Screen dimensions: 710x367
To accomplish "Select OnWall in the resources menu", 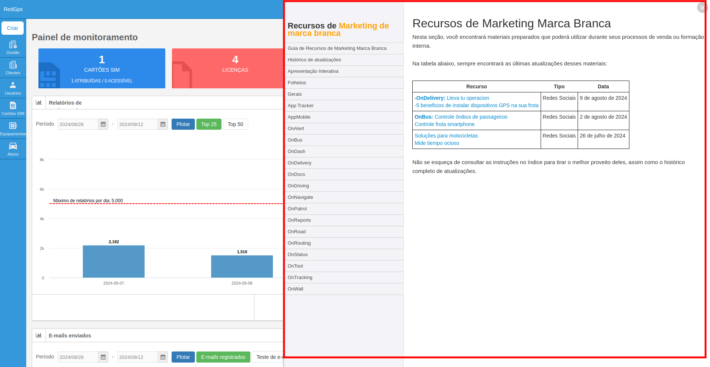I will (x=344, y=289).
